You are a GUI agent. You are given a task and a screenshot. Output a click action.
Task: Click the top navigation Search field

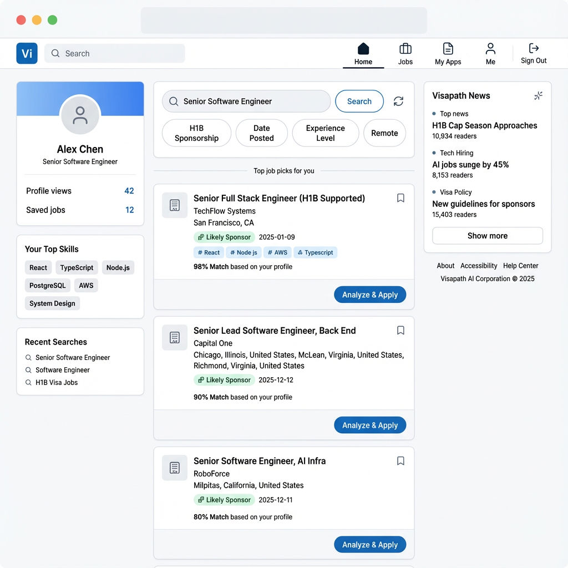tap(114, 53)
